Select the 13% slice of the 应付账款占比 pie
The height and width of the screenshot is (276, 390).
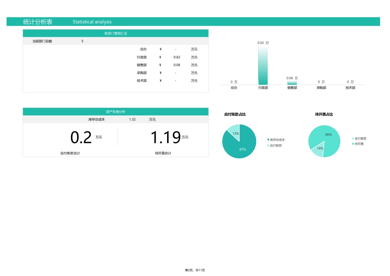[x=234, y=131]
